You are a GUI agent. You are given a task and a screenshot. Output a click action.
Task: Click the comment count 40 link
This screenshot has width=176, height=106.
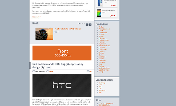pyautogui.click(x=91, y=71)
